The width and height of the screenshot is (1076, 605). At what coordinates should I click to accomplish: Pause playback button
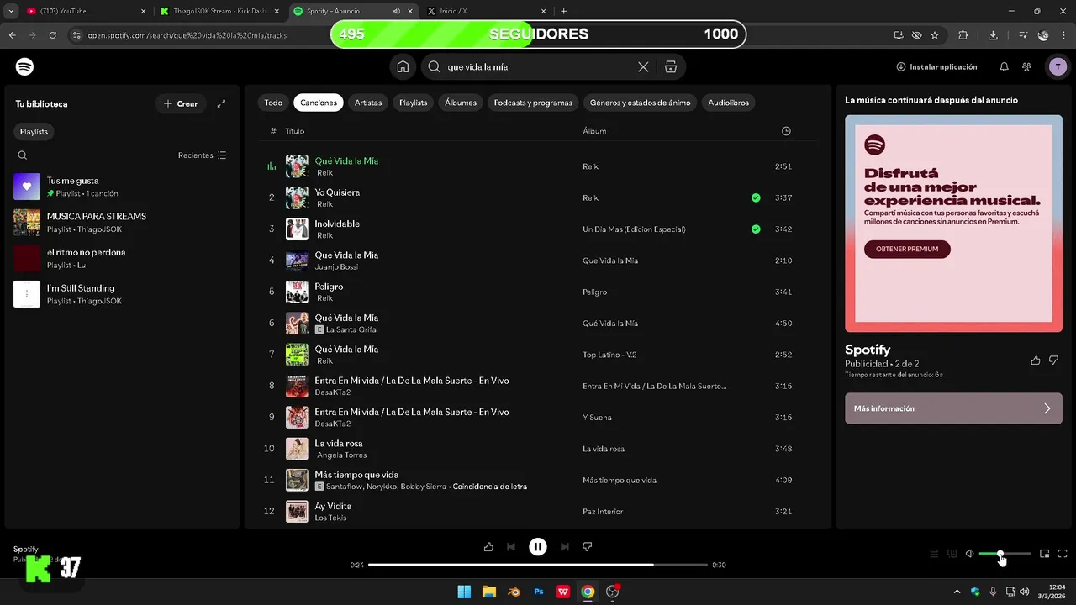click(538, 547)
